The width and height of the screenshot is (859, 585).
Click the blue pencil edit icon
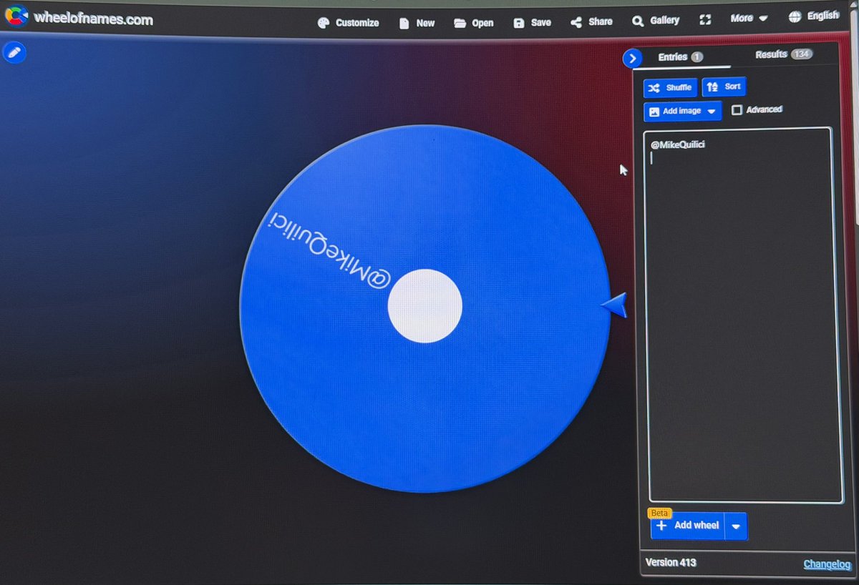14,52
